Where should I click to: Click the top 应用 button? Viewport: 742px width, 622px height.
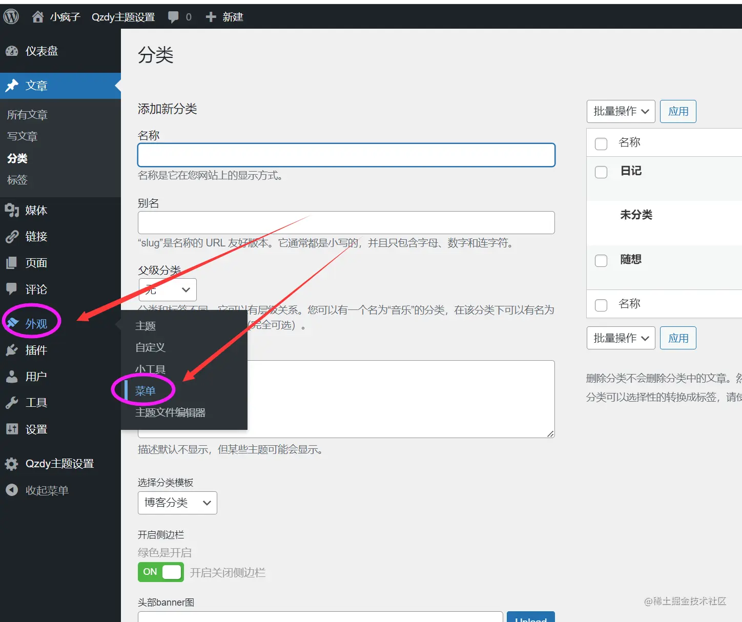pyautogui.click(x=678, y=111)
